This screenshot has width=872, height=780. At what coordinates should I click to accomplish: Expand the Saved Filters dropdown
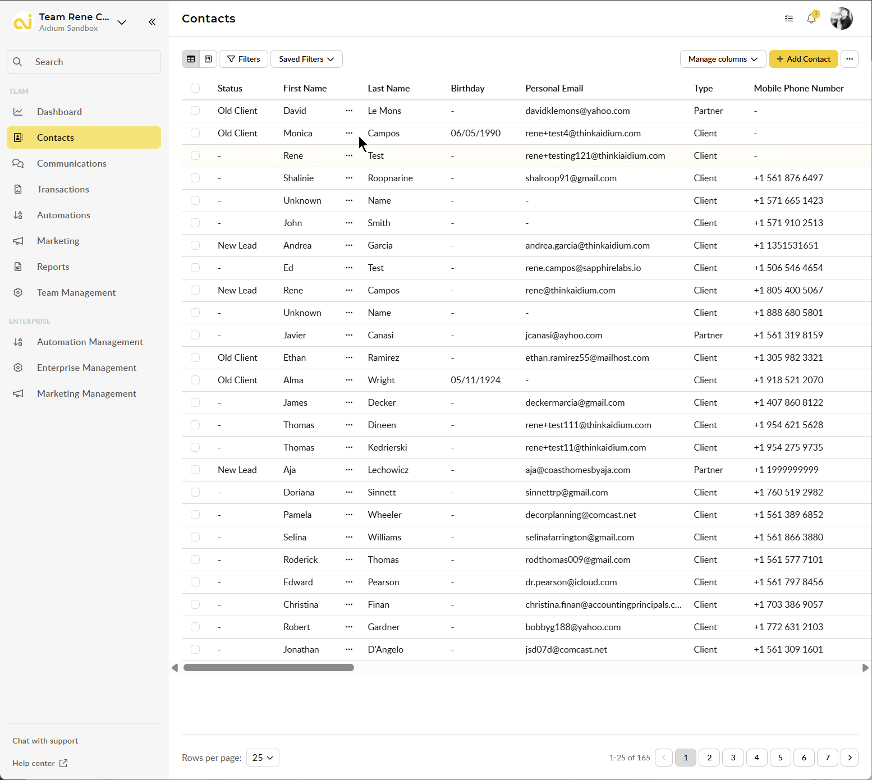click(306, 59)
